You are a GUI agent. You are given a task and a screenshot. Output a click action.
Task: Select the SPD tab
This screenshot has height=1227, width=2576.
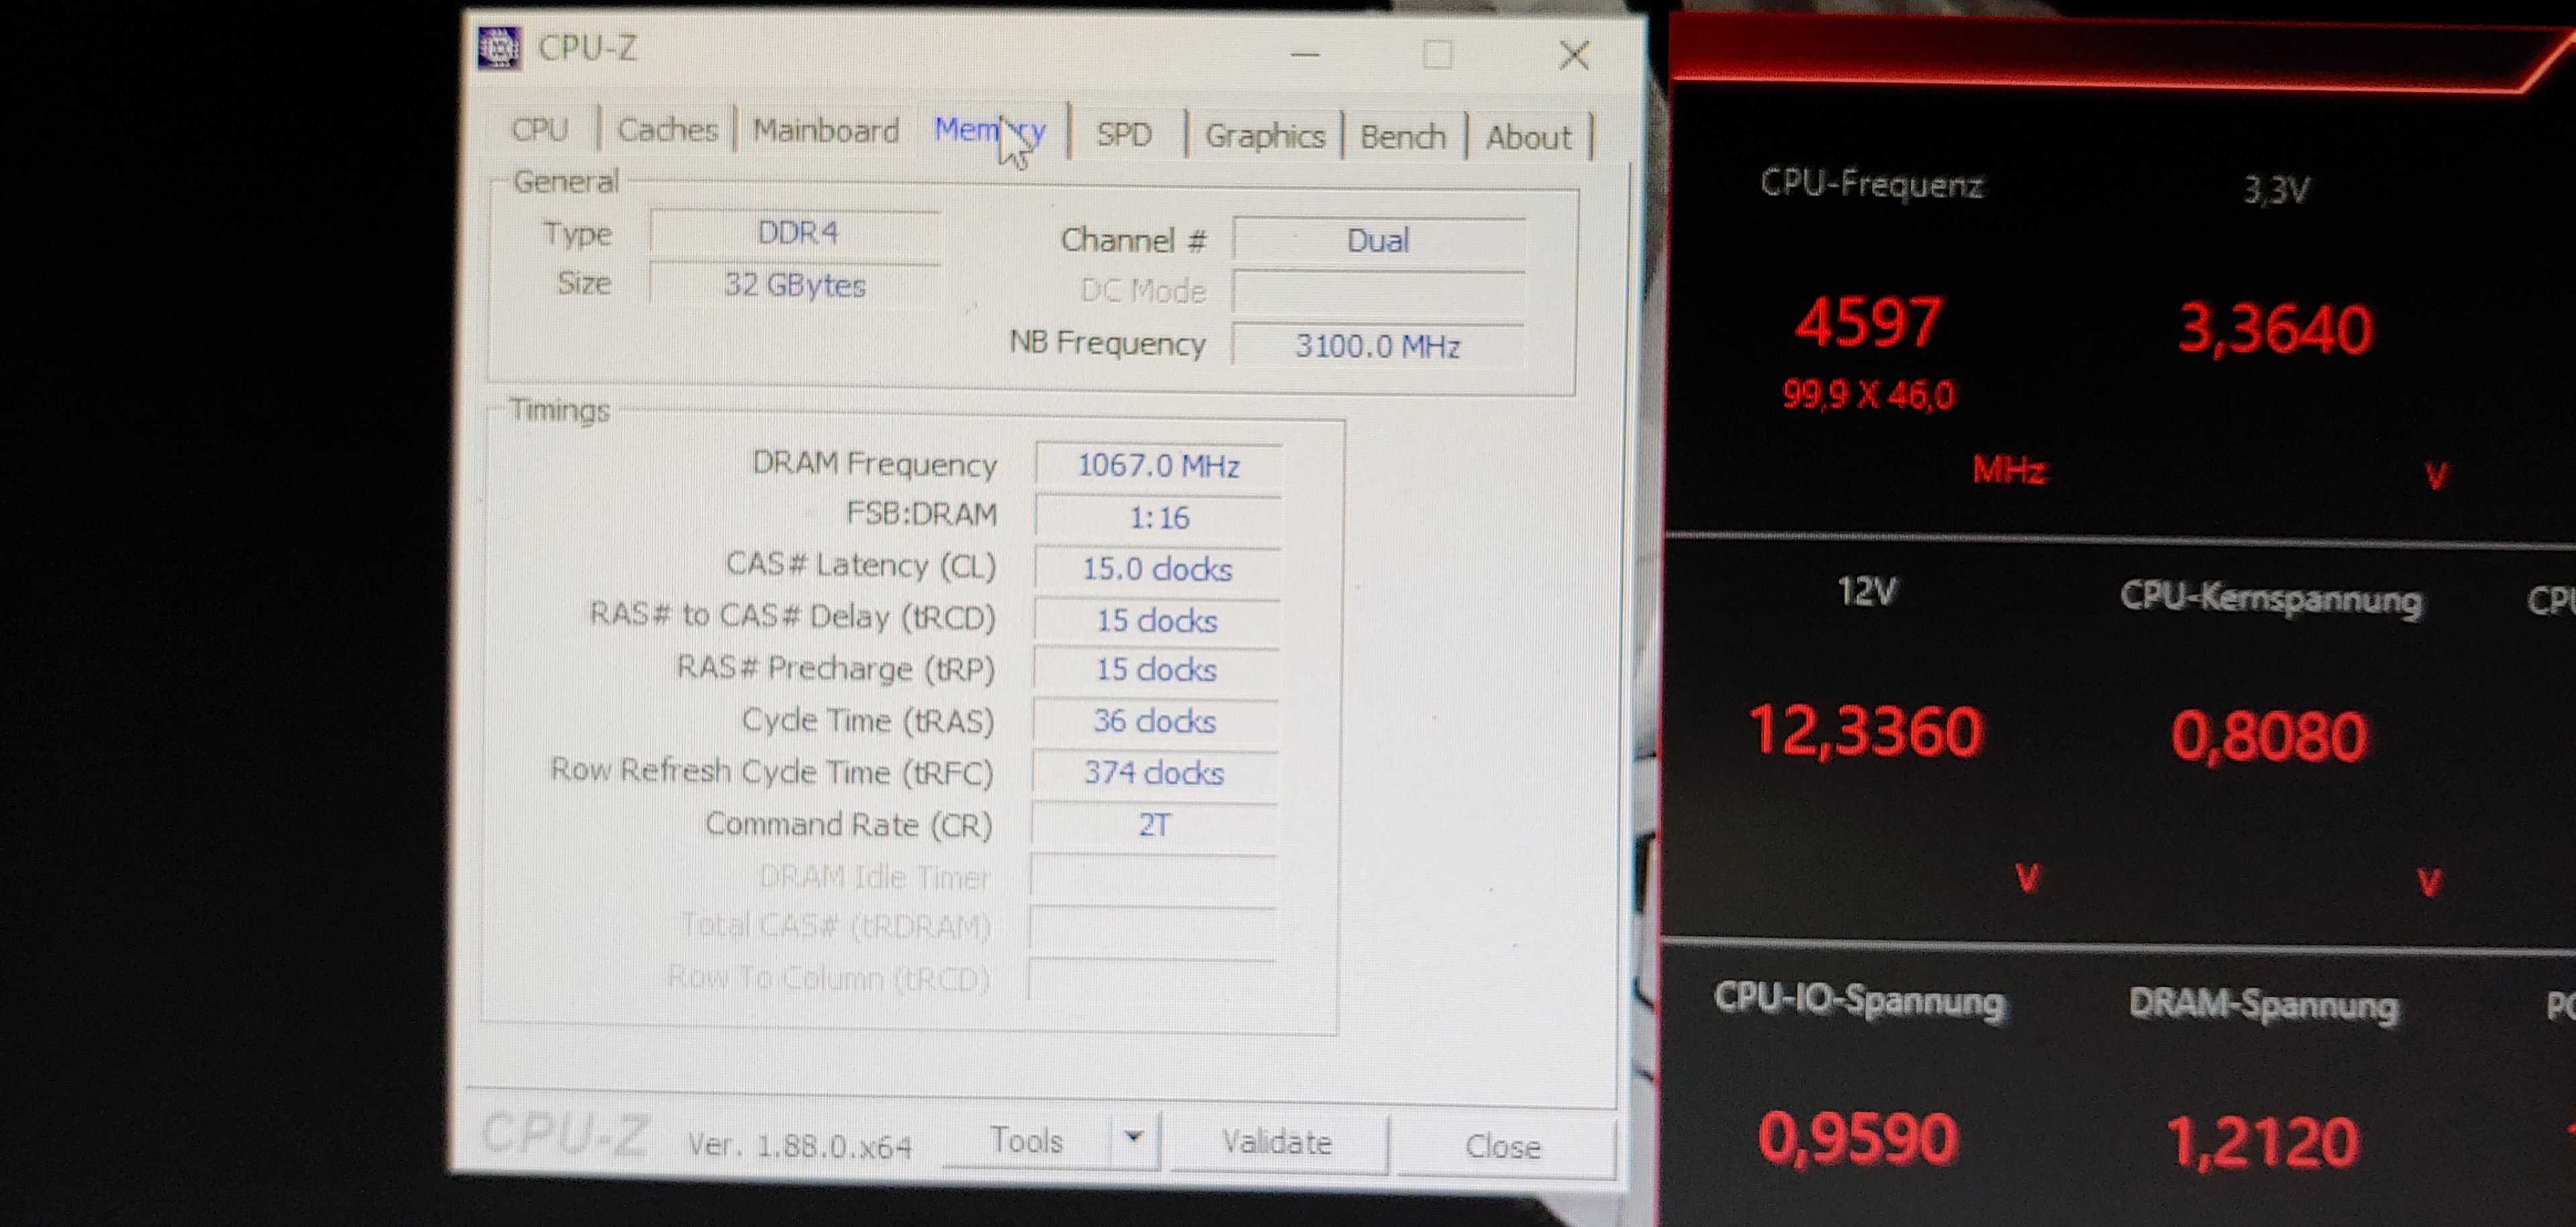click(x=1124, y=134)
